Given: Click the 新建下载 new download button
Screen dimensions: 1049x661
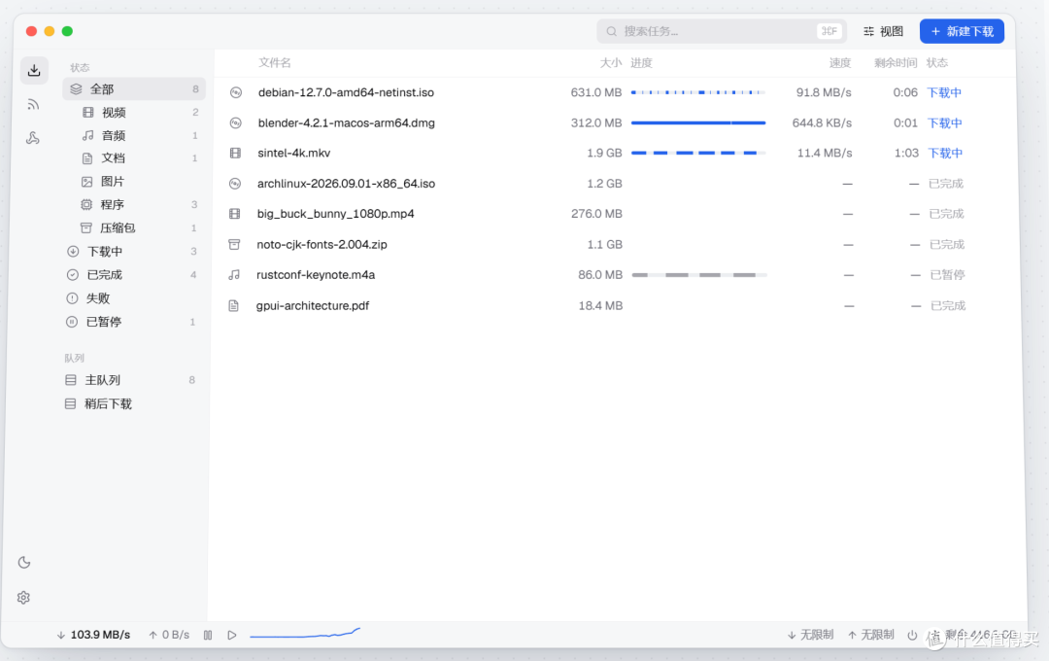Looking at the screenshot, I should pos(962,31).
